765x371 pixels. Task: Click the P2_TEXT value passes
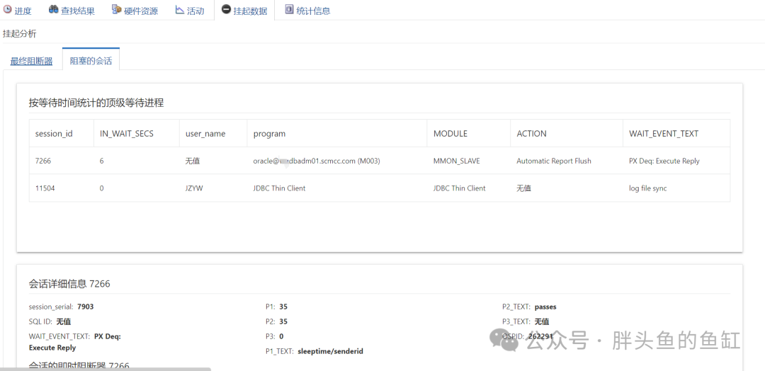point(545,307)
